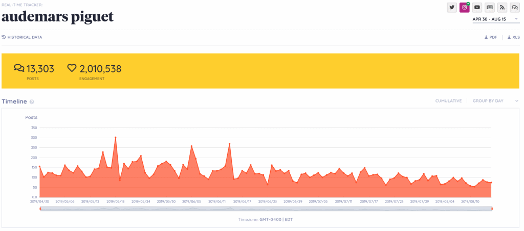Screen dimensions: 524x231
Task: Click the 2019/05/24 axis label
Action: click(x=141, y=202)
